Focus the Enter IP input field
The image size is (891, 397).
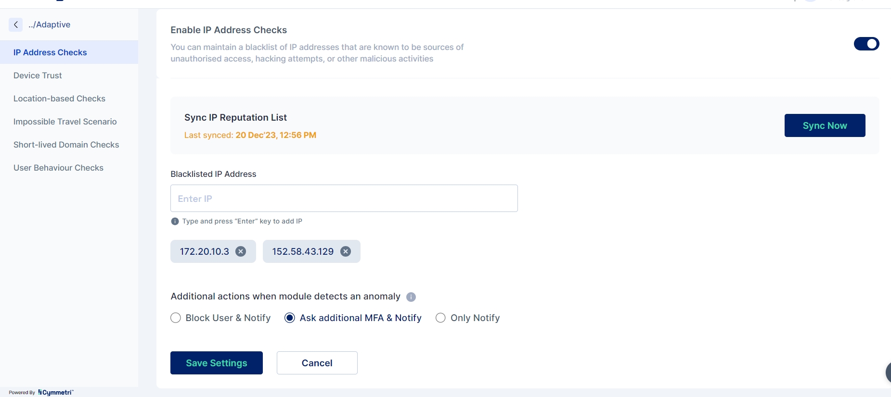344,198
